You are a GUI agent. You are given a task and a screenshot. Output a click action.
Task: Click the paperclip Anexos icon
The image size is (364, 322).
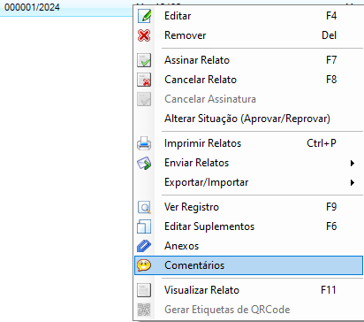[144, 246]
